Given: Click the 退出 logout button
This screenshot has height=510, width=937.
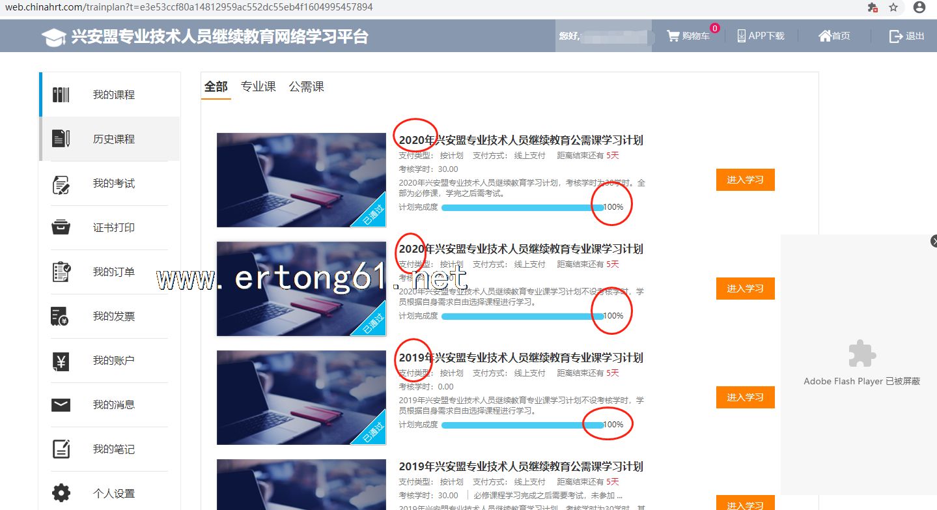Looking at the screenshot, I should (x=906, y=36).
